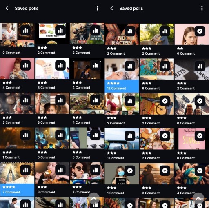Tap chart icon on elderly woman with pots poll
Screen dimensions: 209x208
tap(25, 100)
